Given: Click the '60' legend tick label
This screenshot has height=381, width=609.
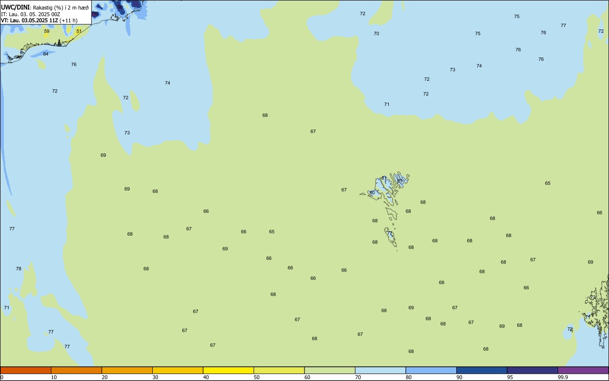Looking at the screenshot, I should coord(307,377).
